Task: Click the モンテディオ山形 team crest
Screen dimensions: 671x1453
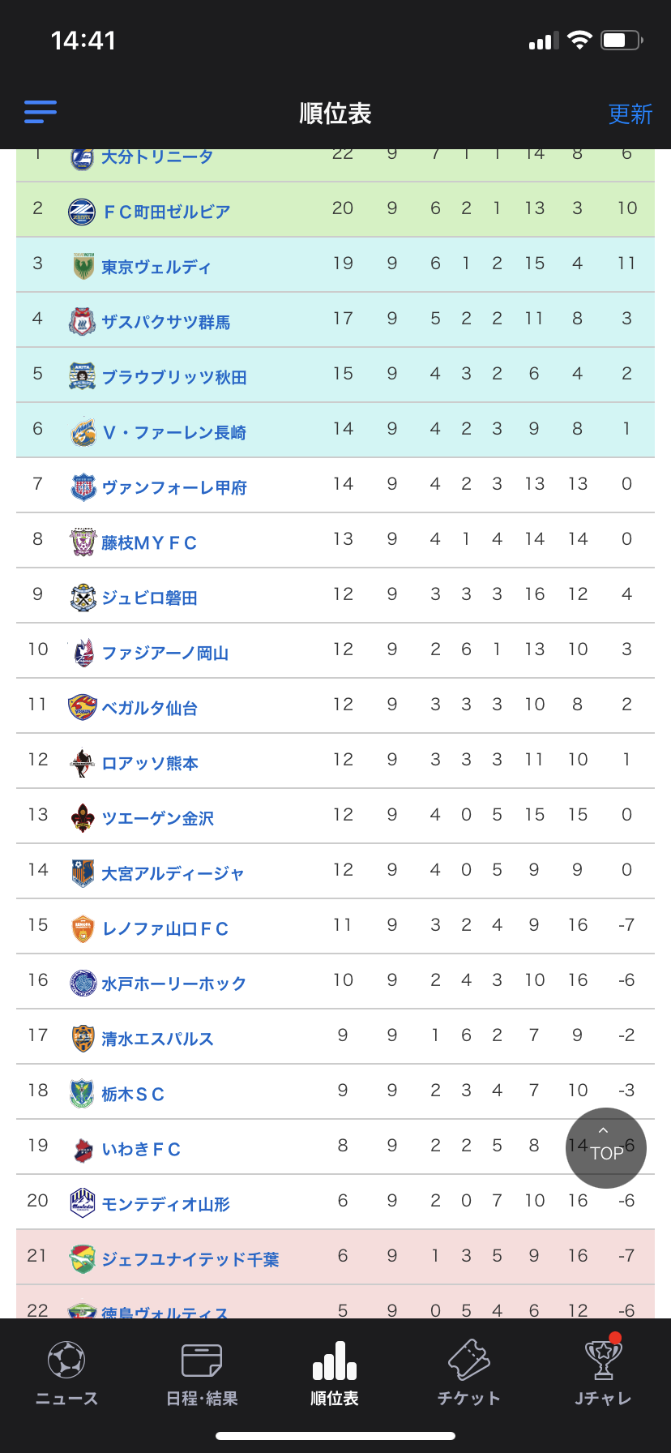Action: click(83, 1203)
